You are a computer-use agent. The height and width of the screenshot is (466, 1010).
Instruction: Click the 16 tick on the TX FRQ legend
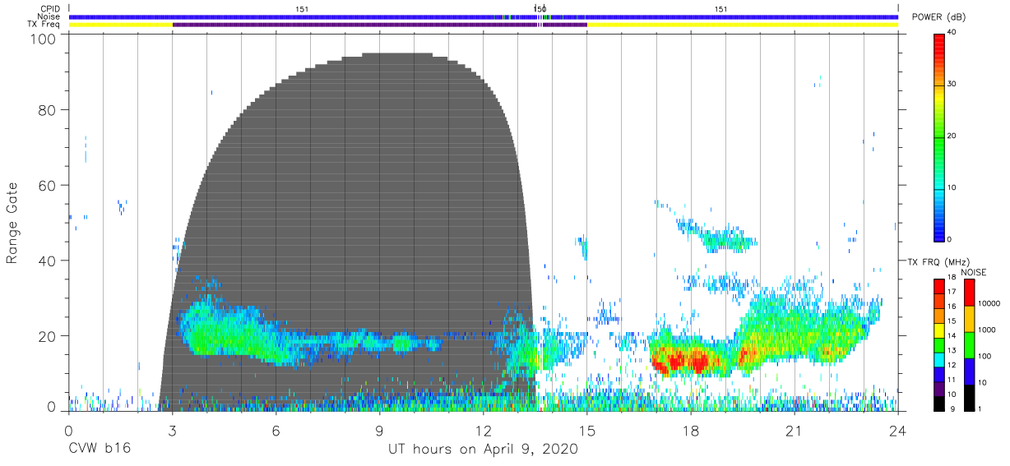point(952,306)
